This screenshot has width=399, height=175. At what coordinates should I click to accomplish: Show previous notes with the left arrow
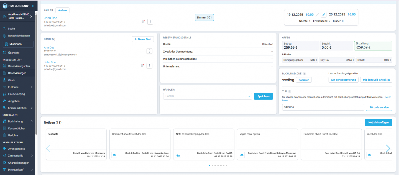coord(48,148)
